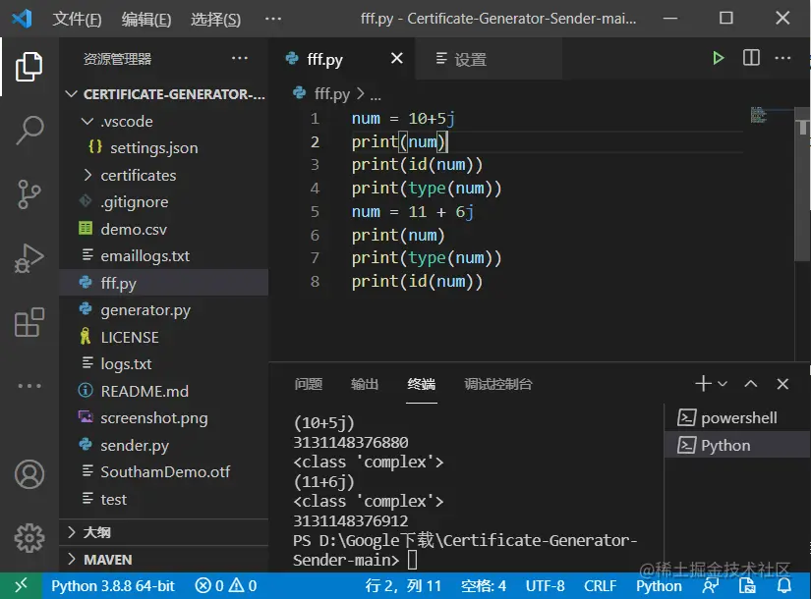Screen dimensions: 811x599
Task: Switch to the 输出 panel tab
Action: coord(365,384)
